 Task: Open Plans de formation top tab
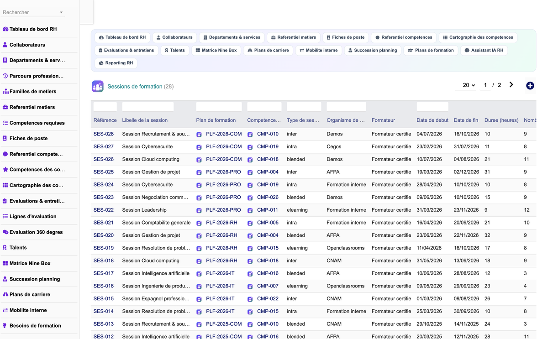[431, 50]
